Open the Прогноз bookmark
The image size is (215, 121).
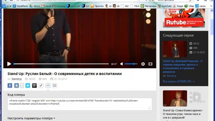(x=97, y=6)
